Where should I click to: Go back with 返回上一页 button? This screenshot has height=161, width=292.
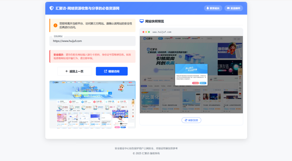74,71
